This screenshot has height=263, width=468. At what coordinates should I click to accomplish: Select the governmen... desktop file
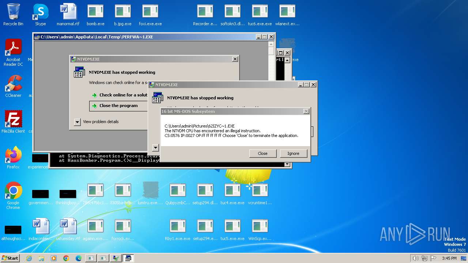(x=41, y=196)
